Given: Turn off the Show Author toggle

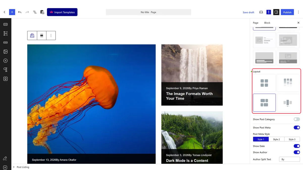Looking at the screenshot, I should point(297,152).
